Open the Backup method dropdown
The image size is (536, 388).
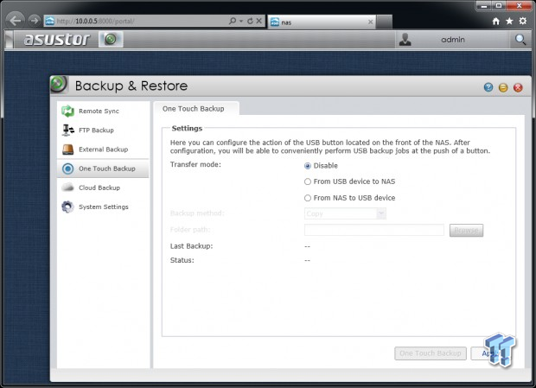[345, 213]
